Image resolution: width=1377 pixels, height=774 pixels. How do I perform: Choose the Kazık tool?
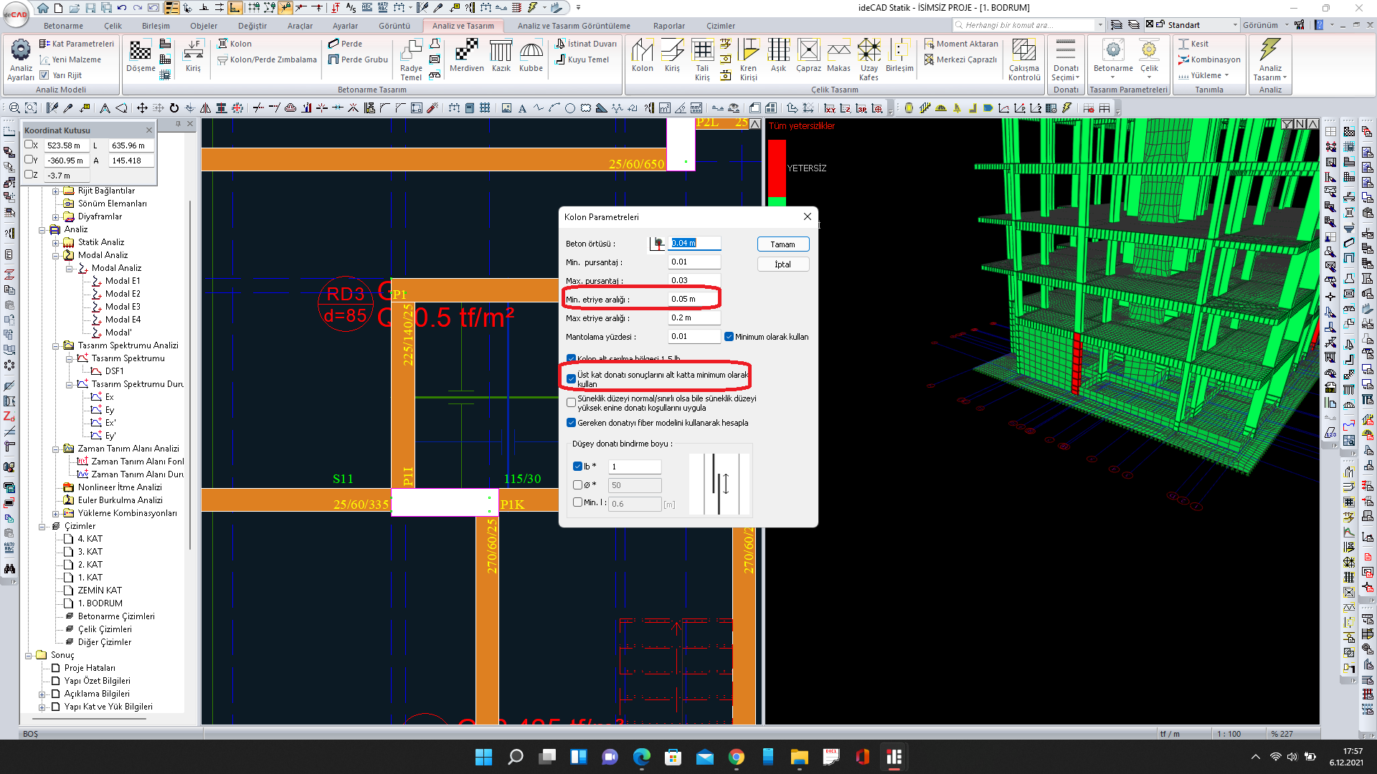pyautogui.click(x=501, y=56)
